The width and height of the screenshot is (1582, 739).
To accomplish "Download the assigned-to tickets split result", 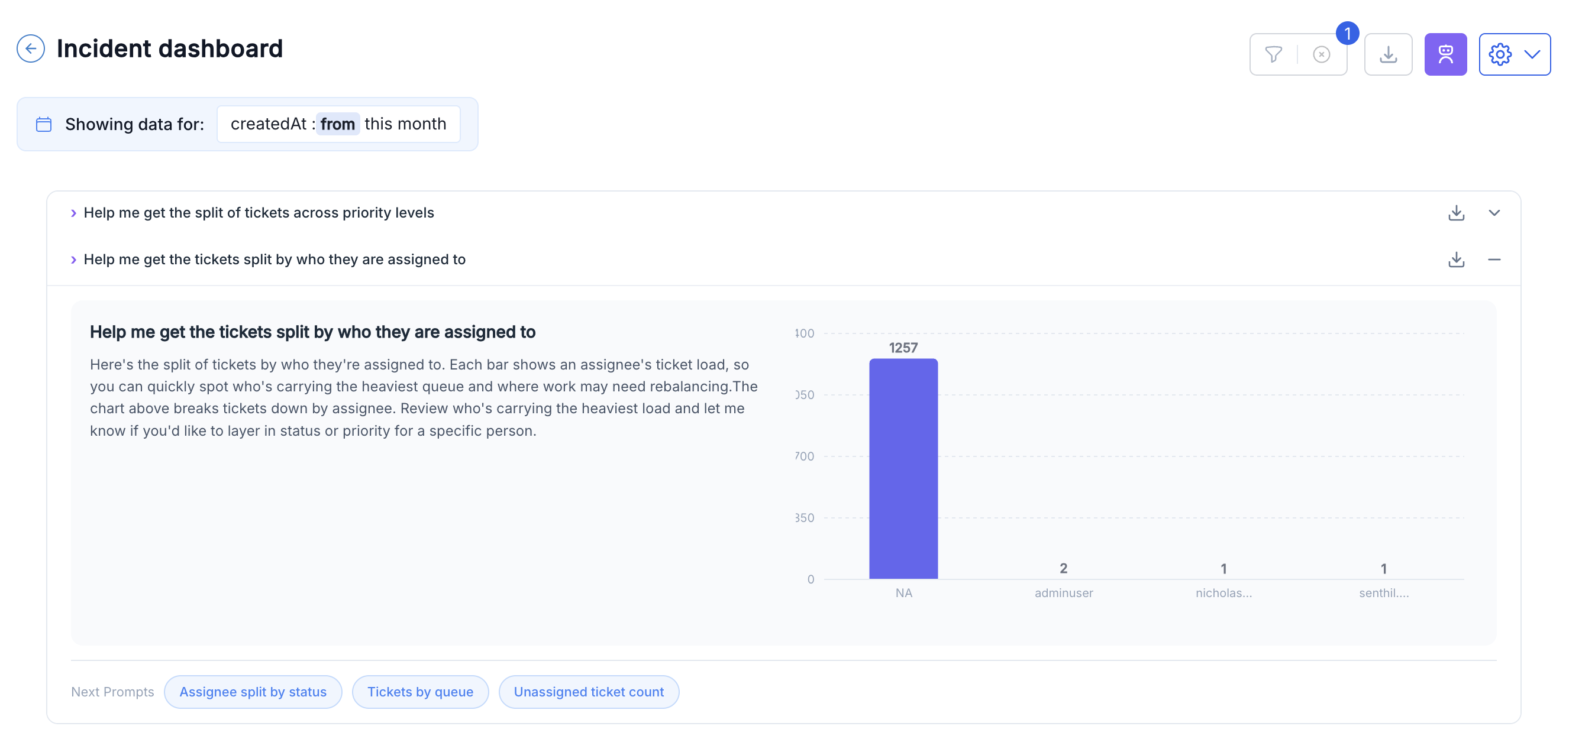I will click(x=1456, y=260).
